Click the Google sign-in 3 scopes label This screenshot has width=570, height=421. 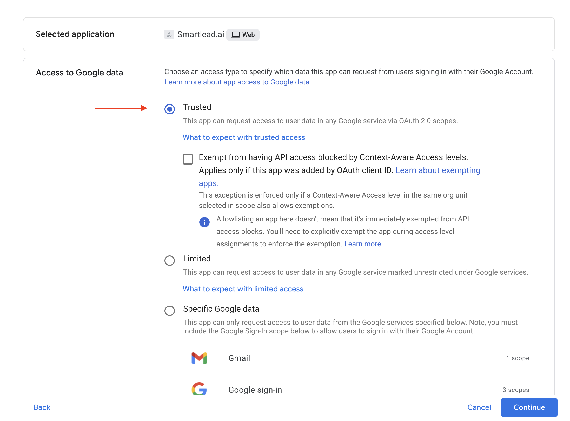tap(516, 390)
